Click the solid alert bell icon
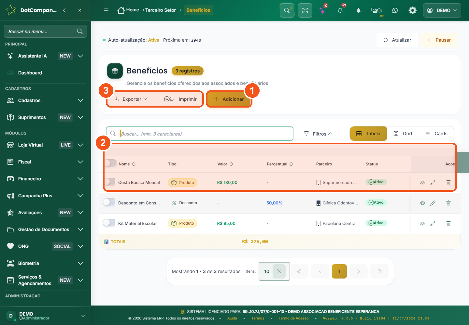469x325 pixels. coord(359,10)
